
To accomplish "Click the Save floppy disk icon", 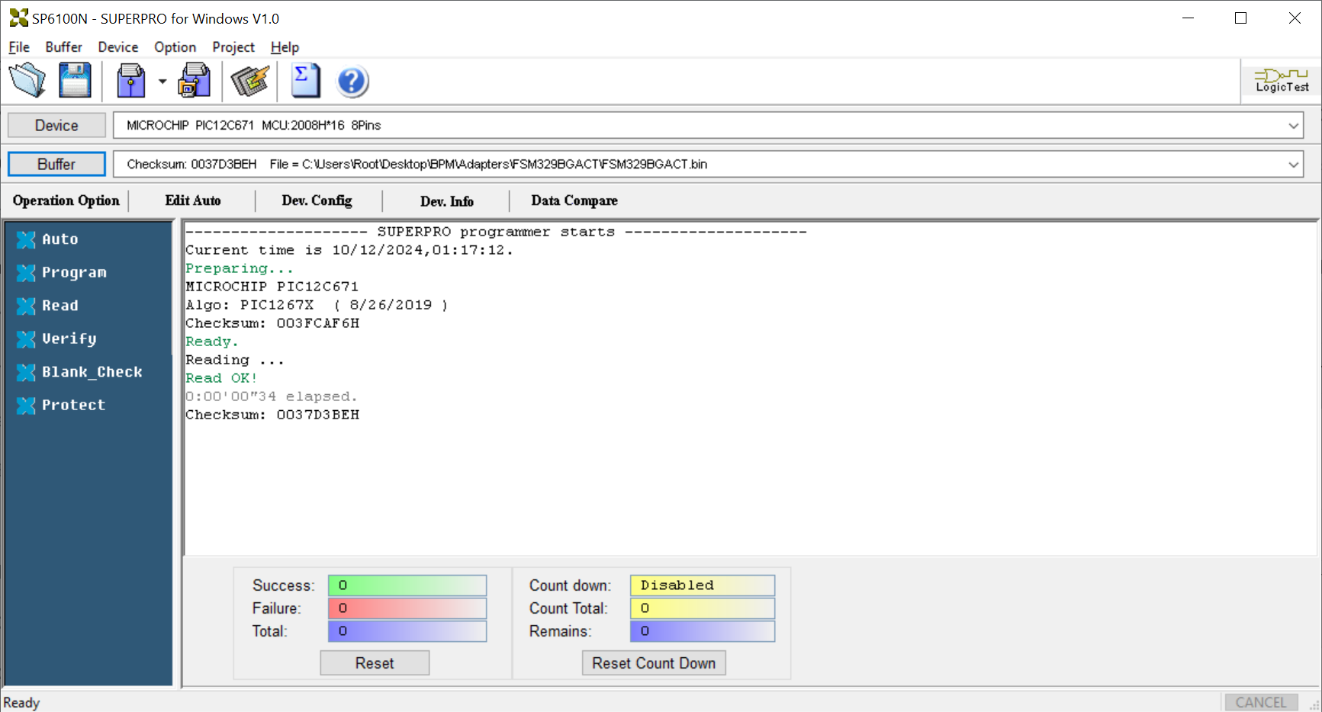I will click(x=75, y=81).
